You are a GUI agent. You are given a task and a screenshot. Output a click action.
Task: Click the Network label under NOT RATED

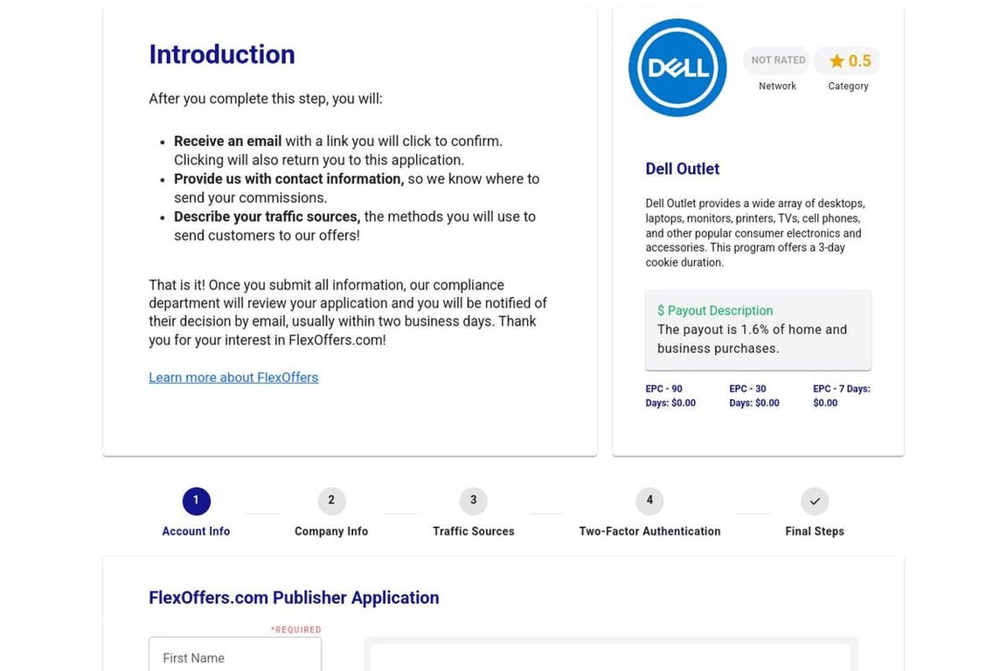pyautogui.click(x=777, y=86)
